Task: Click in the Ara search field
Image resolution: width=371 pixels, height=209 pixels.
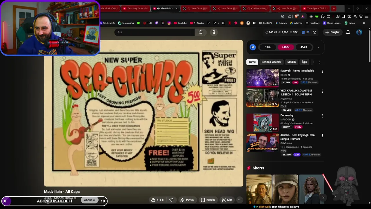Action: click(154, 32)
